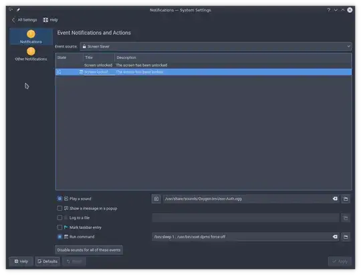Click the State column header
The height and width of the screenshot is (275, 361).
pyautogui.click(x=69, y=58)
